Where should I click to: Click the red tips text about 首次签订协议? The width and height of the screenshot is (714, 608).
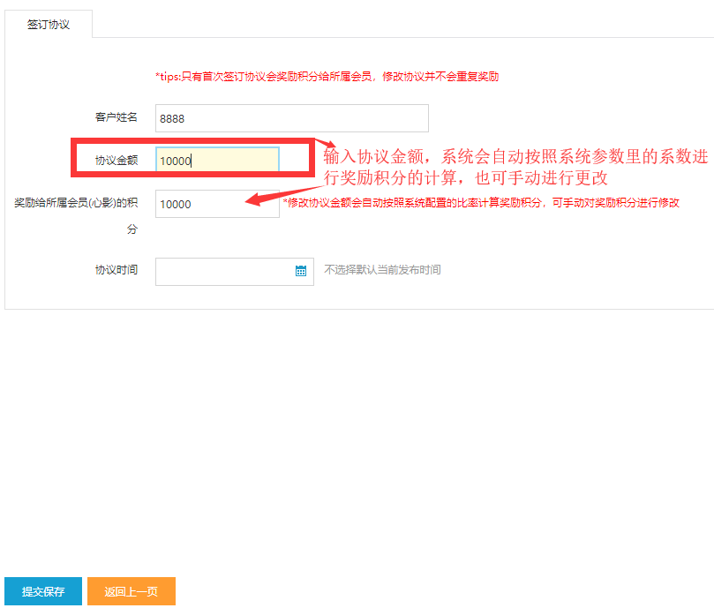(327, 77)
